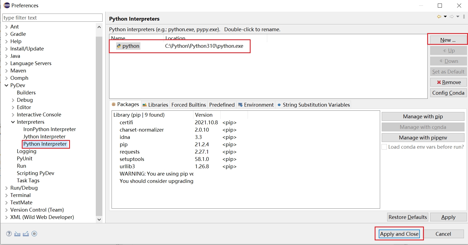Click Manage with pip button
The width and height of the screenshot is (468, 245).
point(423,116)
